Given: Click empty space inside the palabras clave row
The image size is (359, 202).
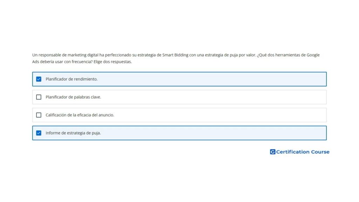Looking at the screenshot, I should [210, 97].
